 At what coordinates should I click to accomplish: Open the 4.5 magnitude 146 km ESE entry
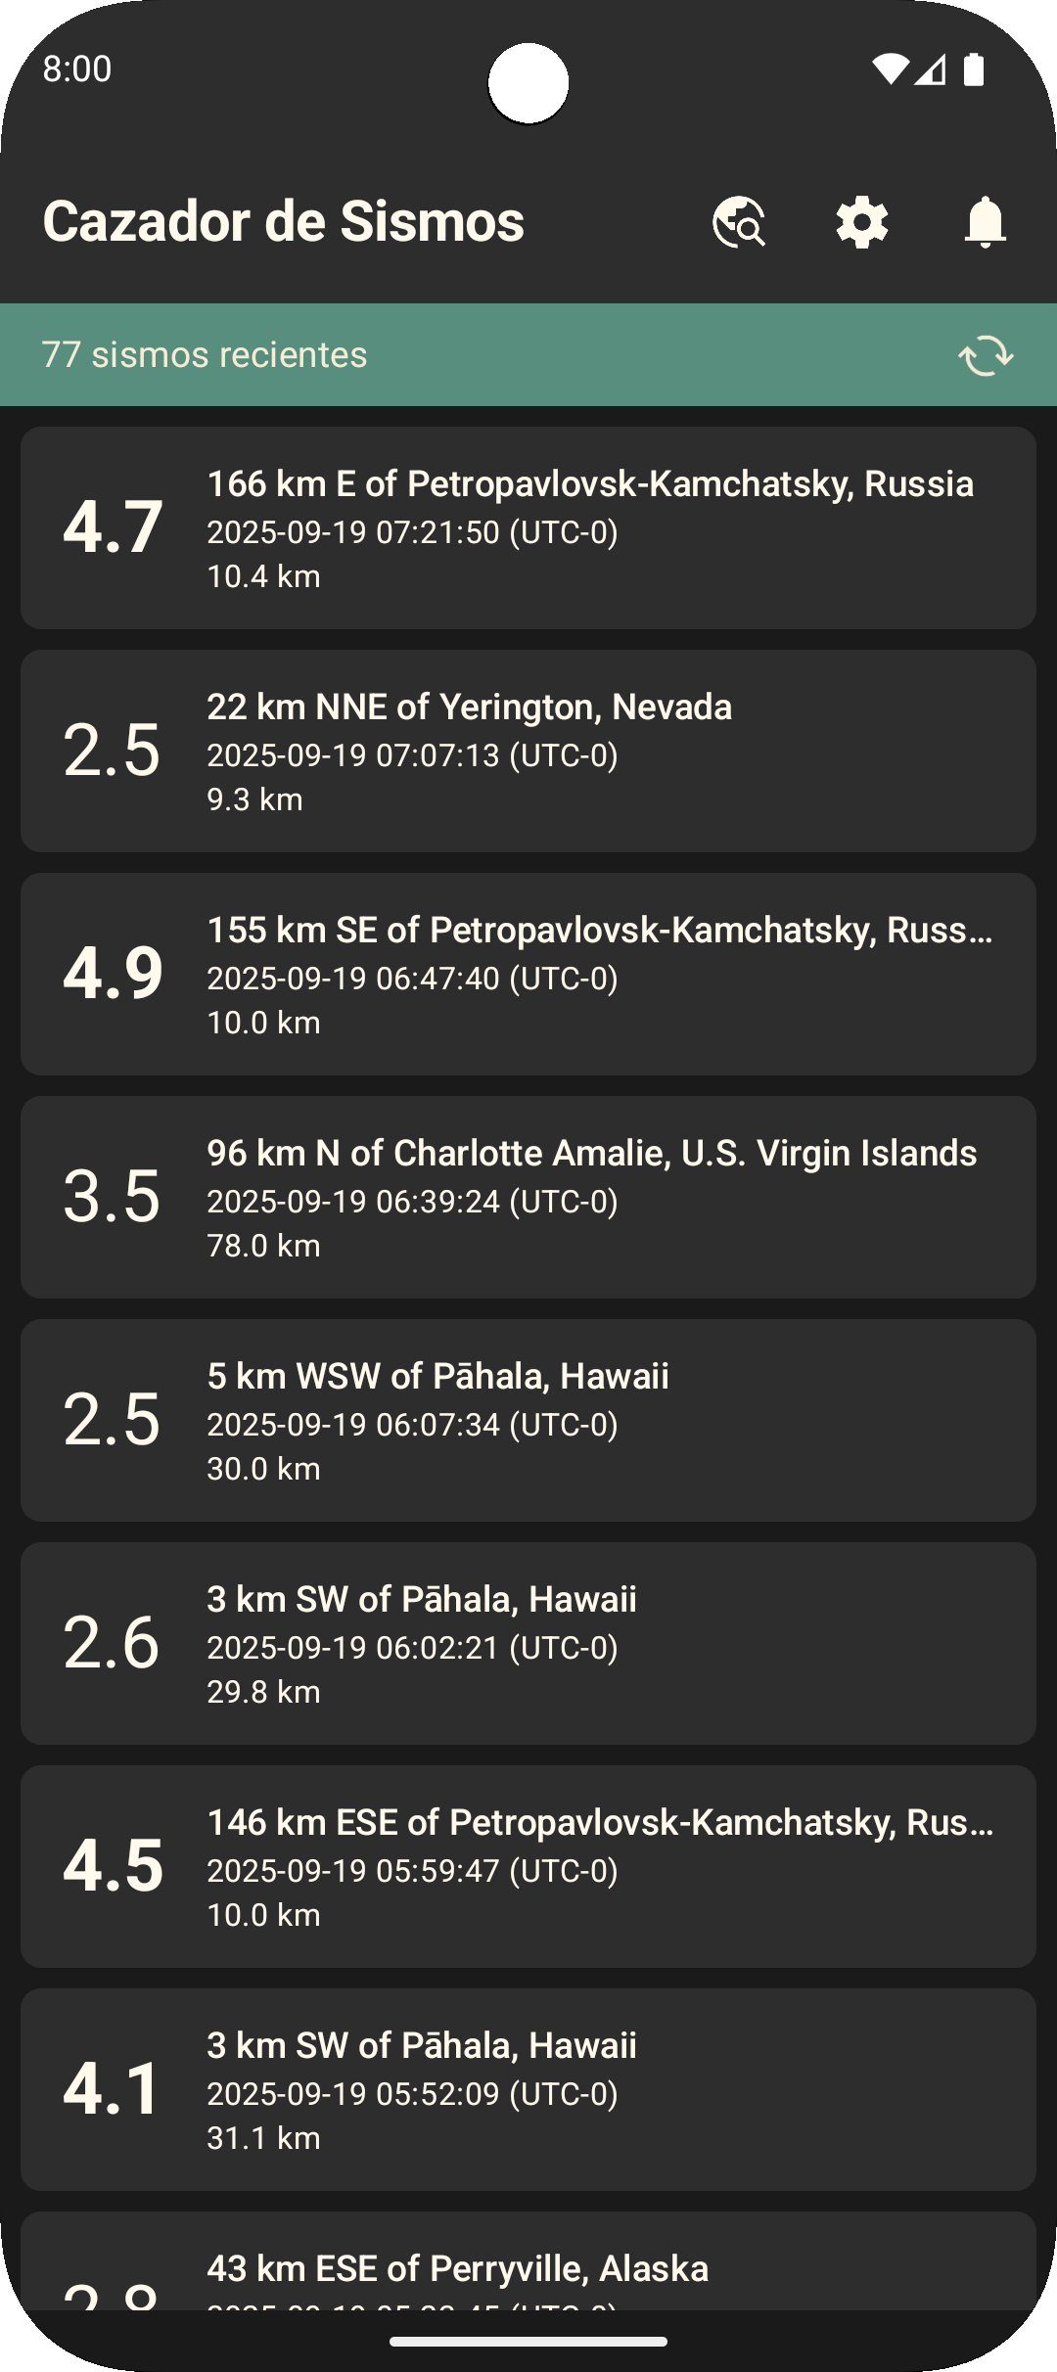coord(528,1866)
